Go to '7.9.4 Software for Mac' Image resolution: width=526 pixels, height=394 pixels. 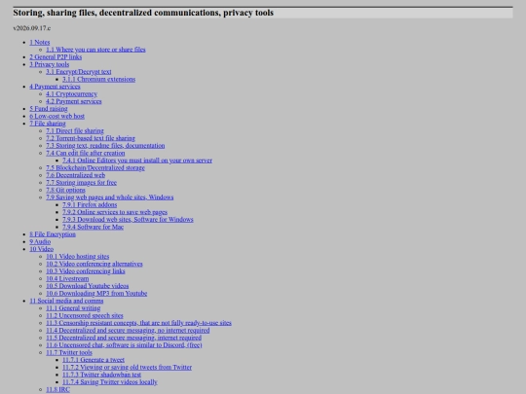point(93,227)
